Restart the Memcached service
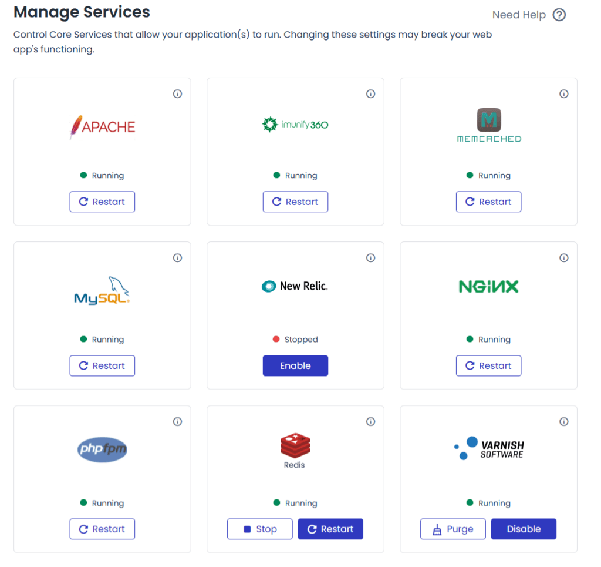The width and height of the screenshot is (601, 567). point(488,202)
